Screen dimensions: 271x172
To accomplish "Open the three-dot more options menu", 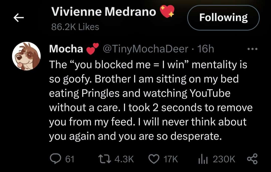I will coord(252,49).
